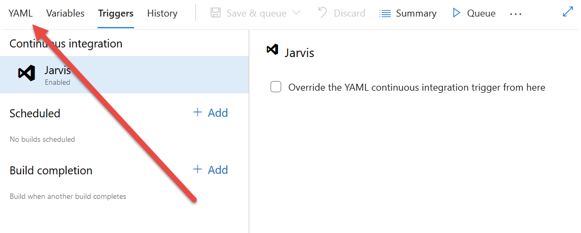Select the Jarvis repository in Continuous integration
581x233 pixels.
point(124,75)
